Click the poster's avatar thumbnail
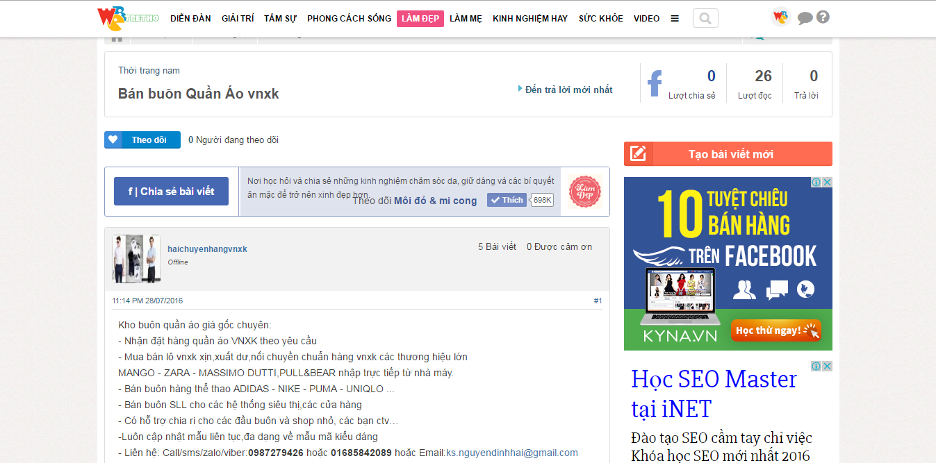The width and height of the screenshot is (936, 463). pos(135,258)
